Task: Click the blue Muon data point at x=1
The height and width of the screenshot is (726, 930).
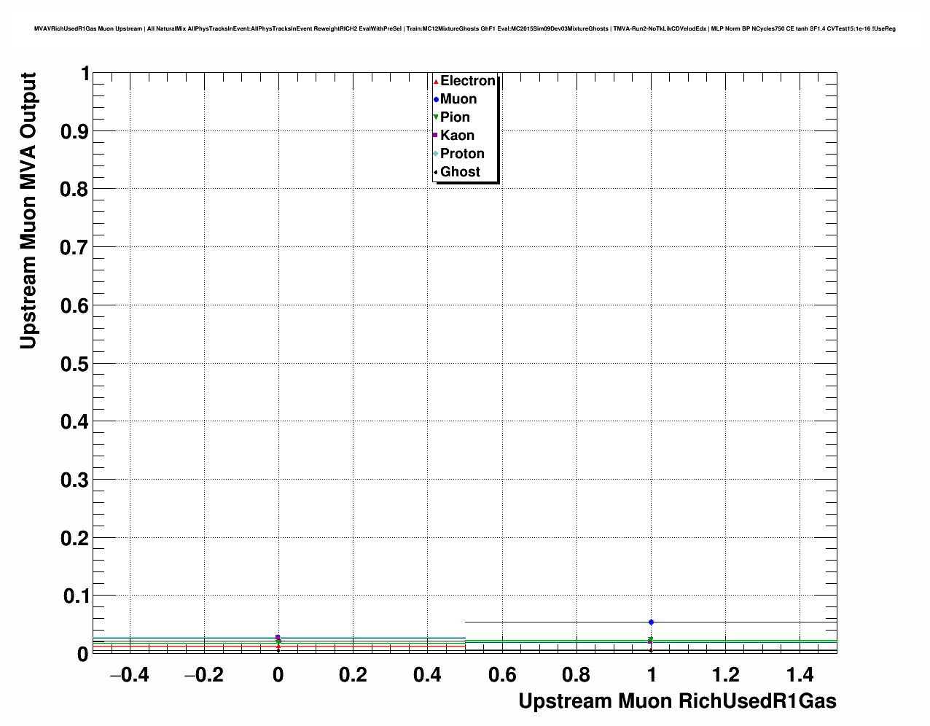Action: 651,622
